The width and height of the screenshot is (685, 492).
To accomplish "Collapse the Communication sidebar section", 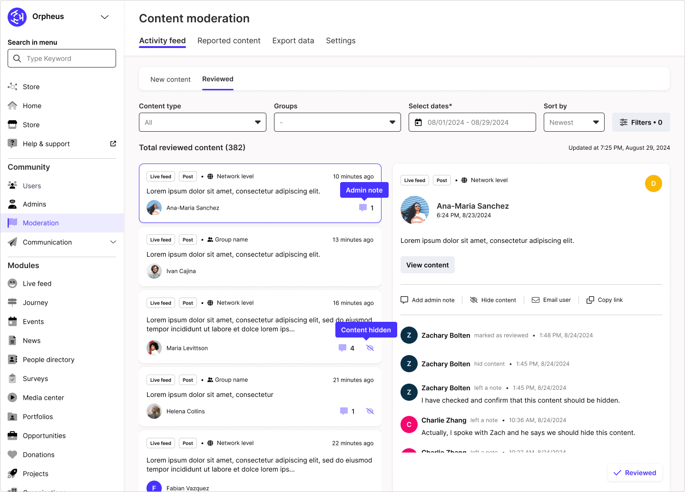I will pyautogui.click(x=113, y=242).
